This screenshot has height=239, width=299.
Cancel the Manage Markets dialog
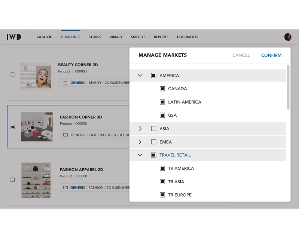pyautogui.click(x=241, y=55)
